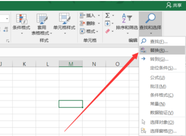
Task: Click the Insert (插入) cells icon
Action: pyautogui.click(x=82, y=16)
